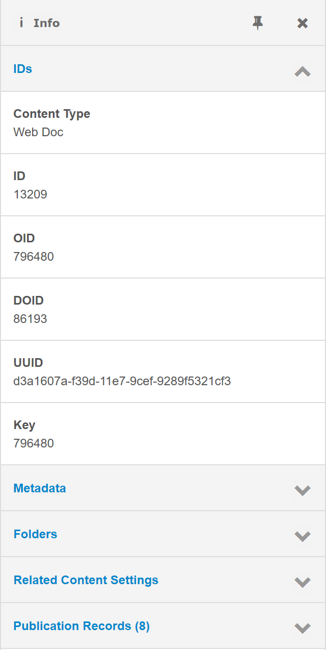Click the Content Type value Web Doc
This screenshot has height=650, width=326.
pyautogui.click(x=38, y=132)
